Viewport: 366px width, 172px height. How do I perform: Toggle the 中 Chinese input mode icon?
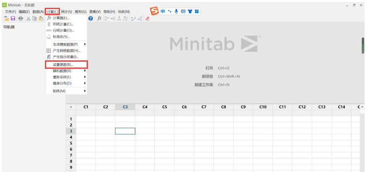point(163,11)
